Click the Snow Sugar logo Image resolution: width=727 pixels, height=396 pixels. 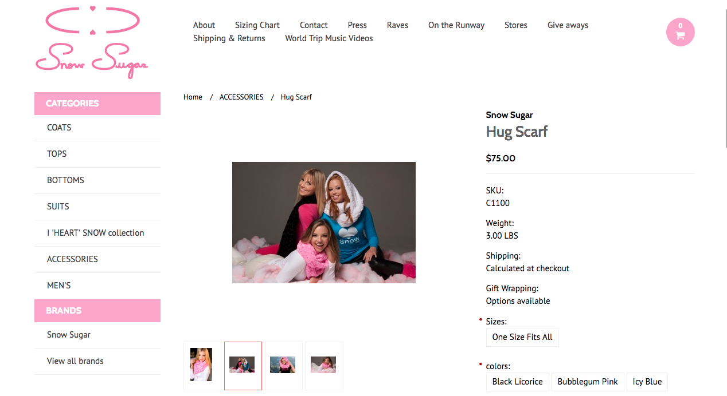click(92, 42)
